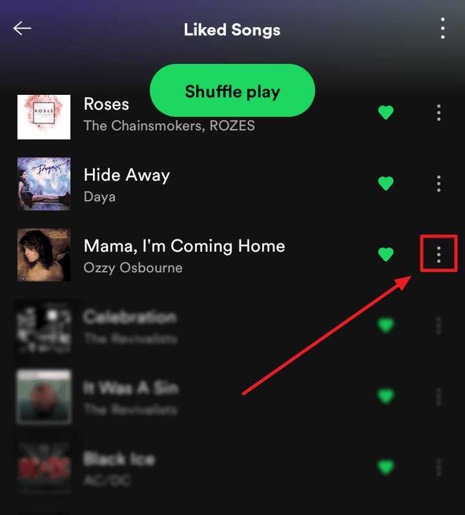Unlike the song Hide Away

[386, 183]
